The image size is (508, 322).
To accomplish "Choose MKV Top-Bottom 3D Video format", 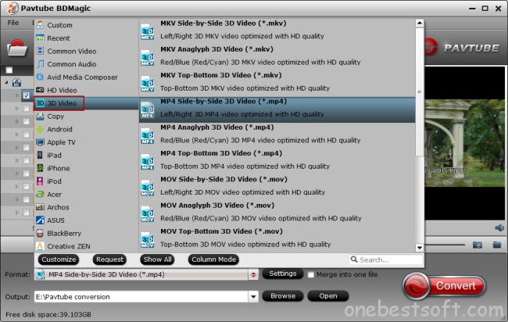I will tap(277, 84).
